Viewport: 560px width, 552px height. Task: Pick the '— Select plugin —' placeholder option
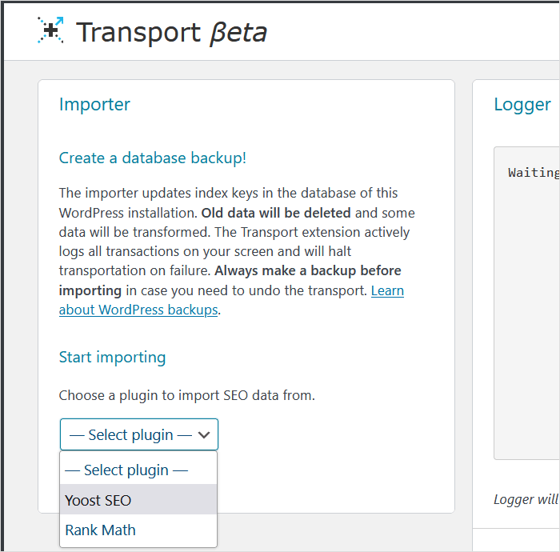point(138,470)
